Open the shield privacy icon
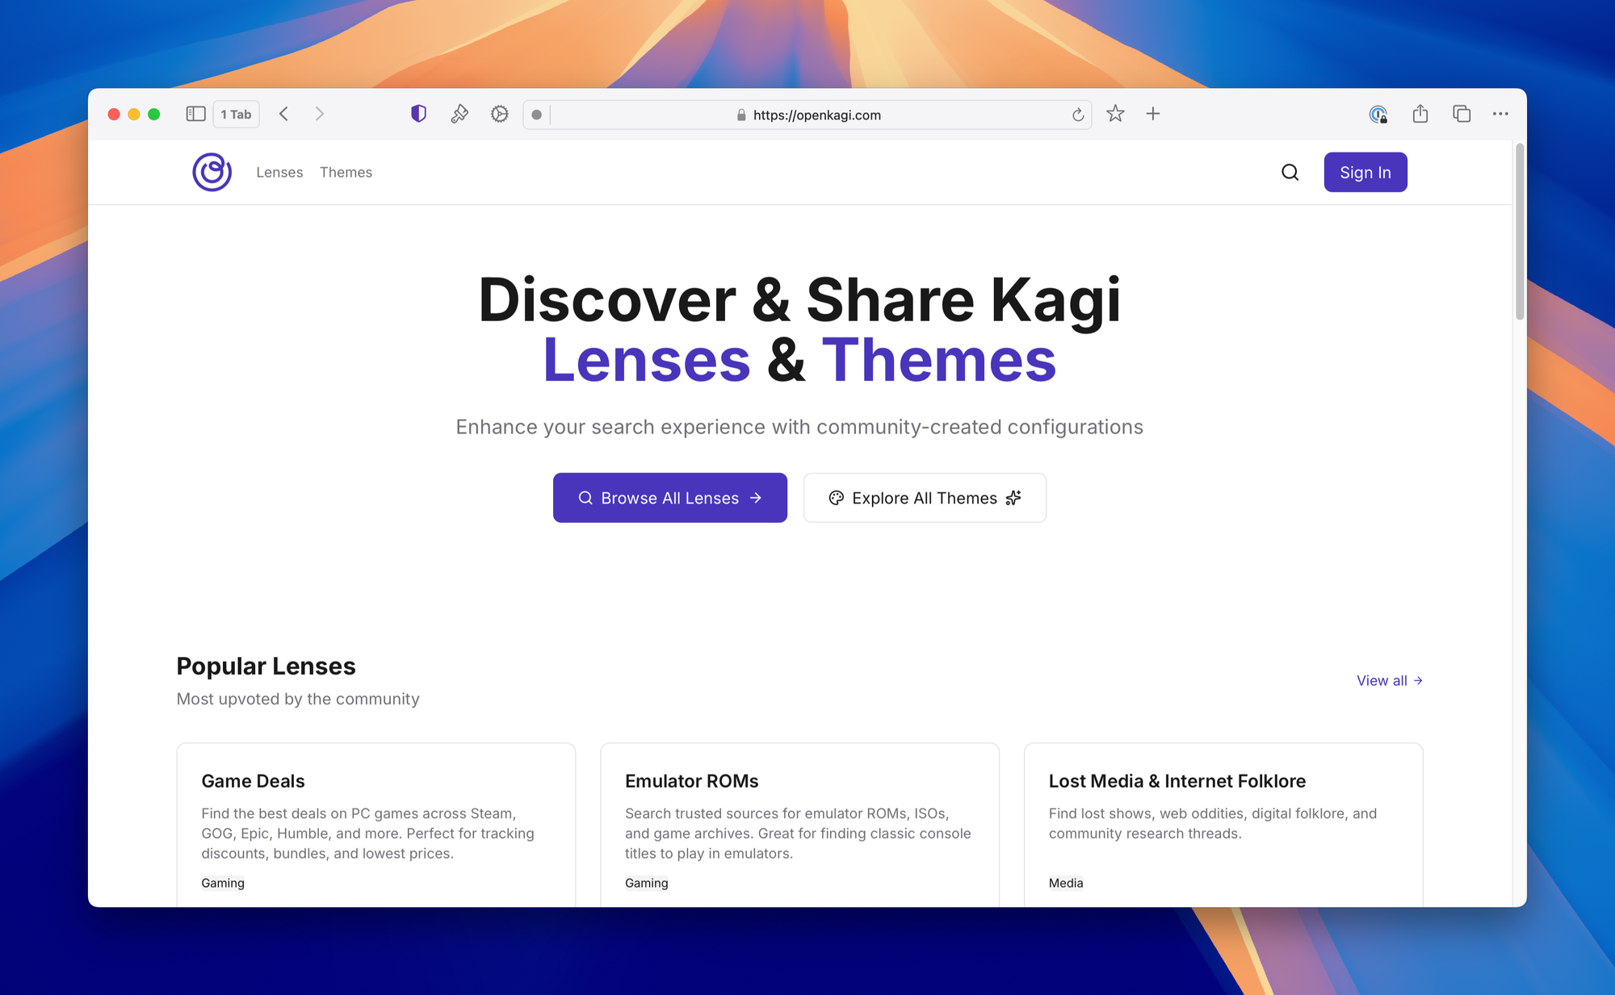 coord(418,114)
